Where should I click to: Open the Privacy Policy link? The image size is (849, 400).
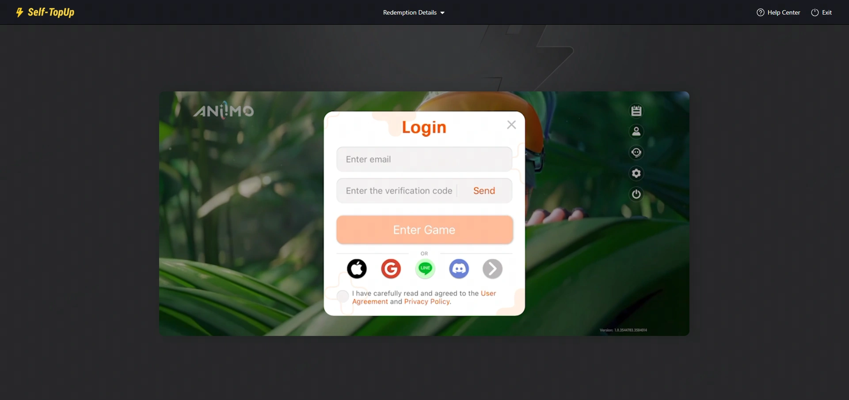[427, 302]
